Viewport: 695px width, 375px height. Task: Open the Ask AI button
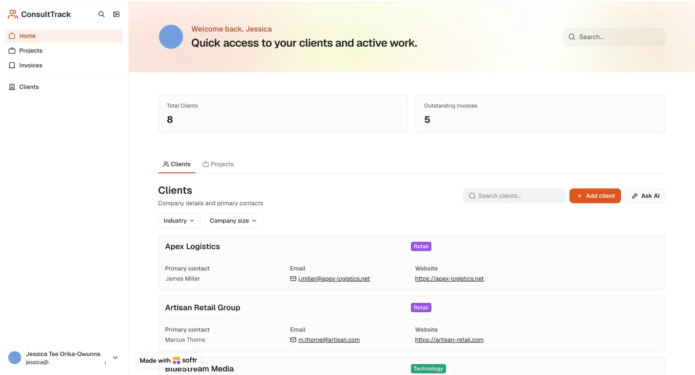[645, 196]
